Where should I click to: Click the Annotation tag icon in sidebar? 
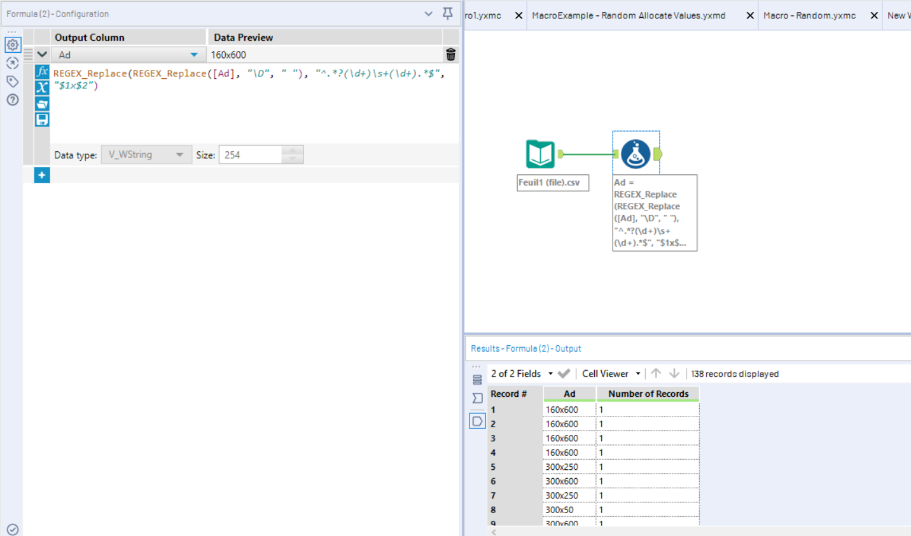click(x=13, y=81)
